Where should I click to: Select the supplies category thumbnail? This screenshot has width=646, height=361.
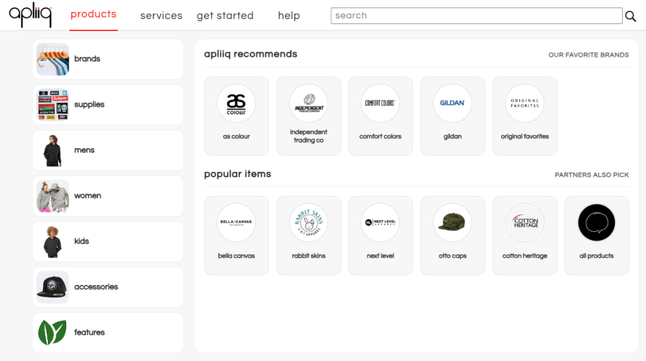coord(53,105)
